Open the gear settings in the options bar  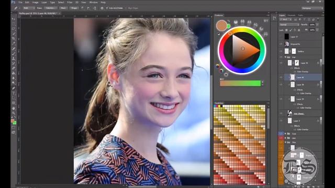pyautogui.click(x=102, y=8)
